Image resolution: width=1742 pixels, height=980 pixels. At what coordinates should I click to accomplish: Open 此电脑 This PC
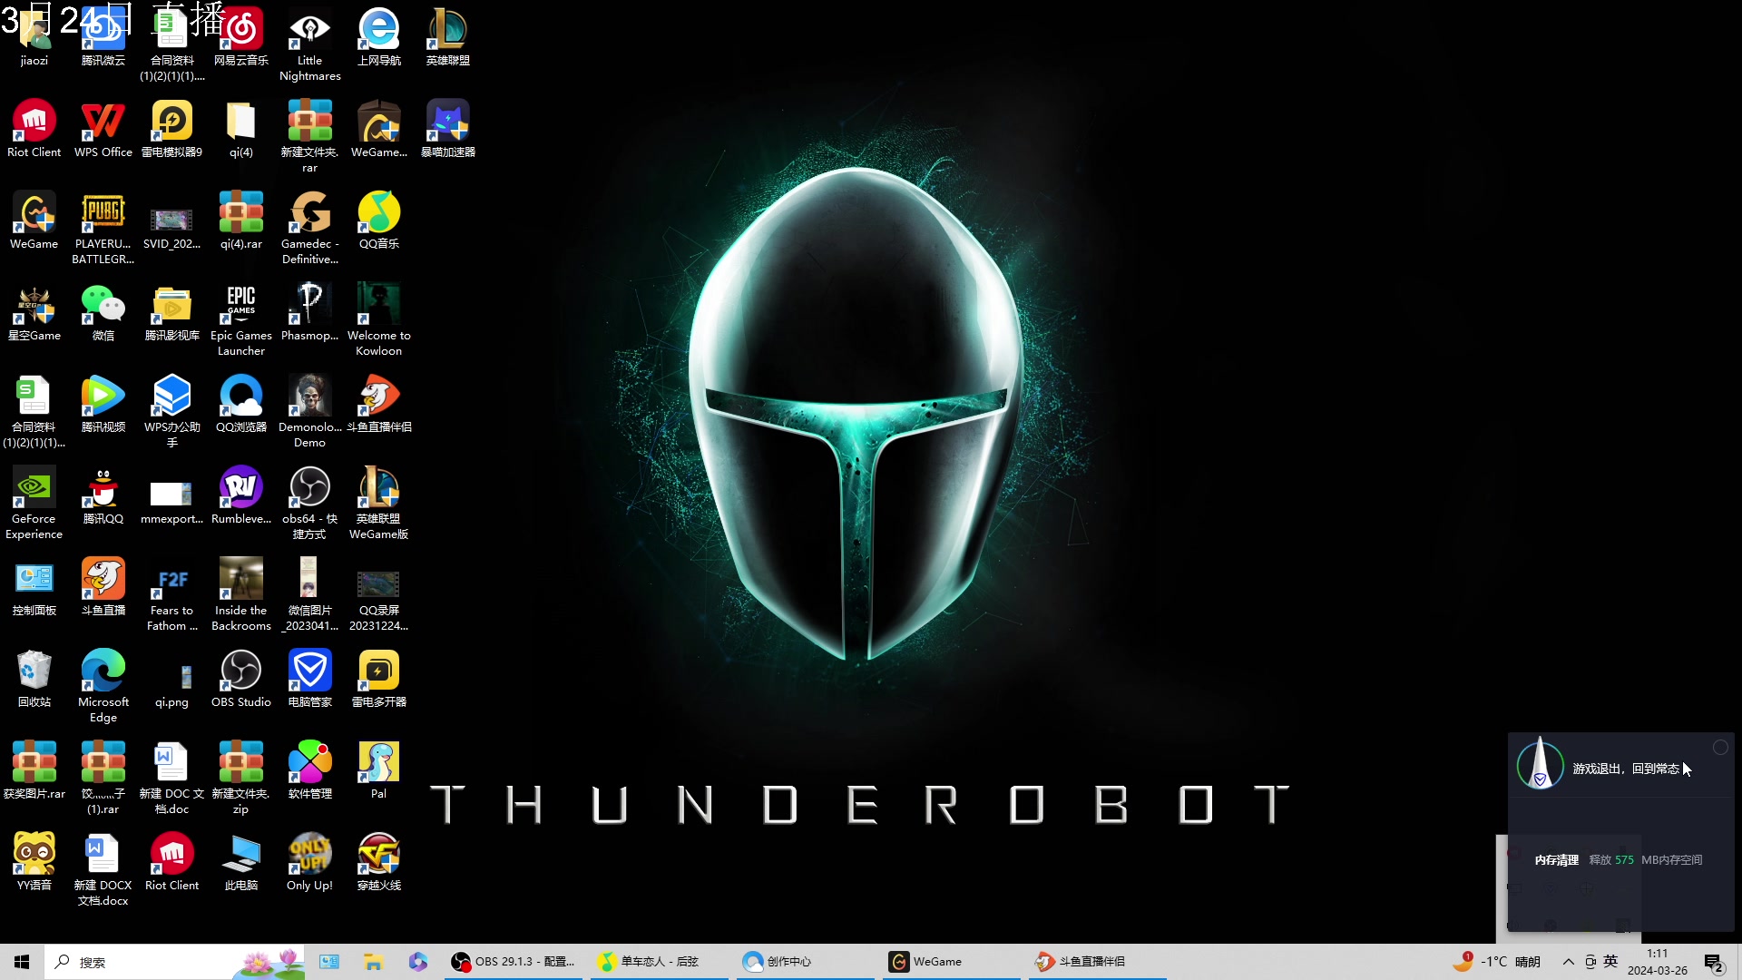241,863
